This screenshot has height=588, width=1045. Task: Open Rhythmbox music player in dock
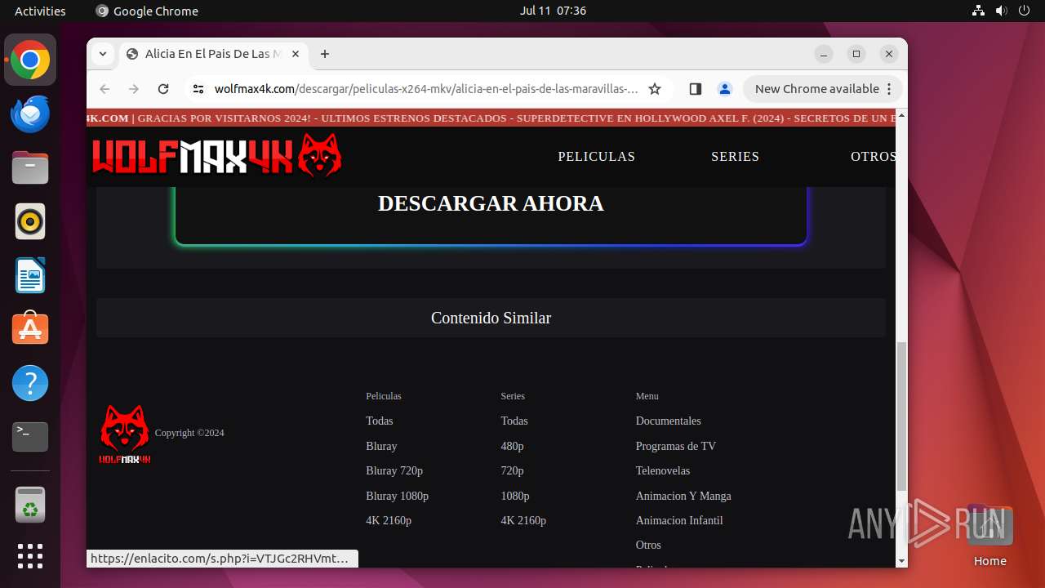tap(30, 222)
